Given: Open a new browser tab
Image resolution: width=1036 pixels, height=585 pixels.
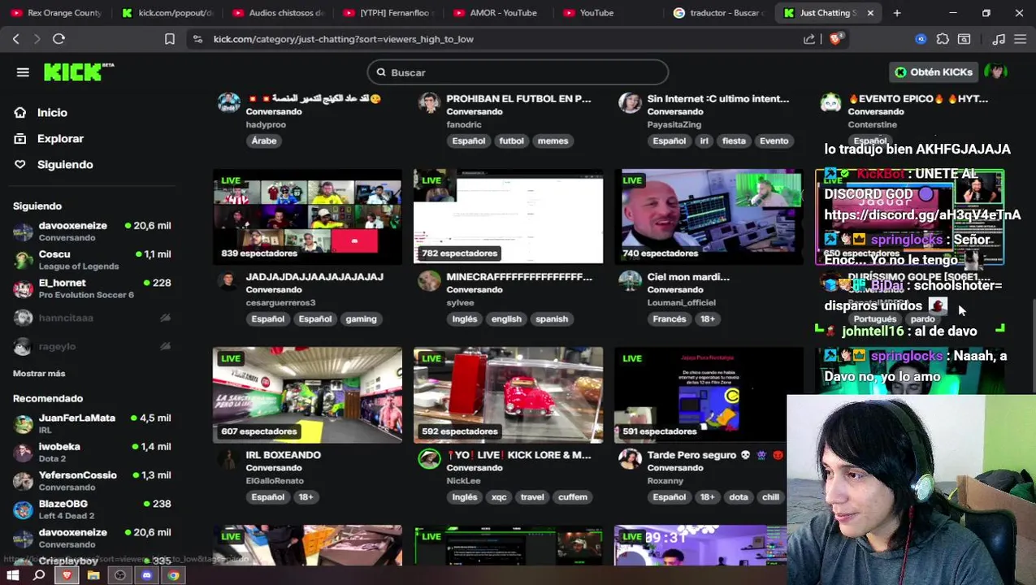Looking at the screenshot, I should click(897, 13).
